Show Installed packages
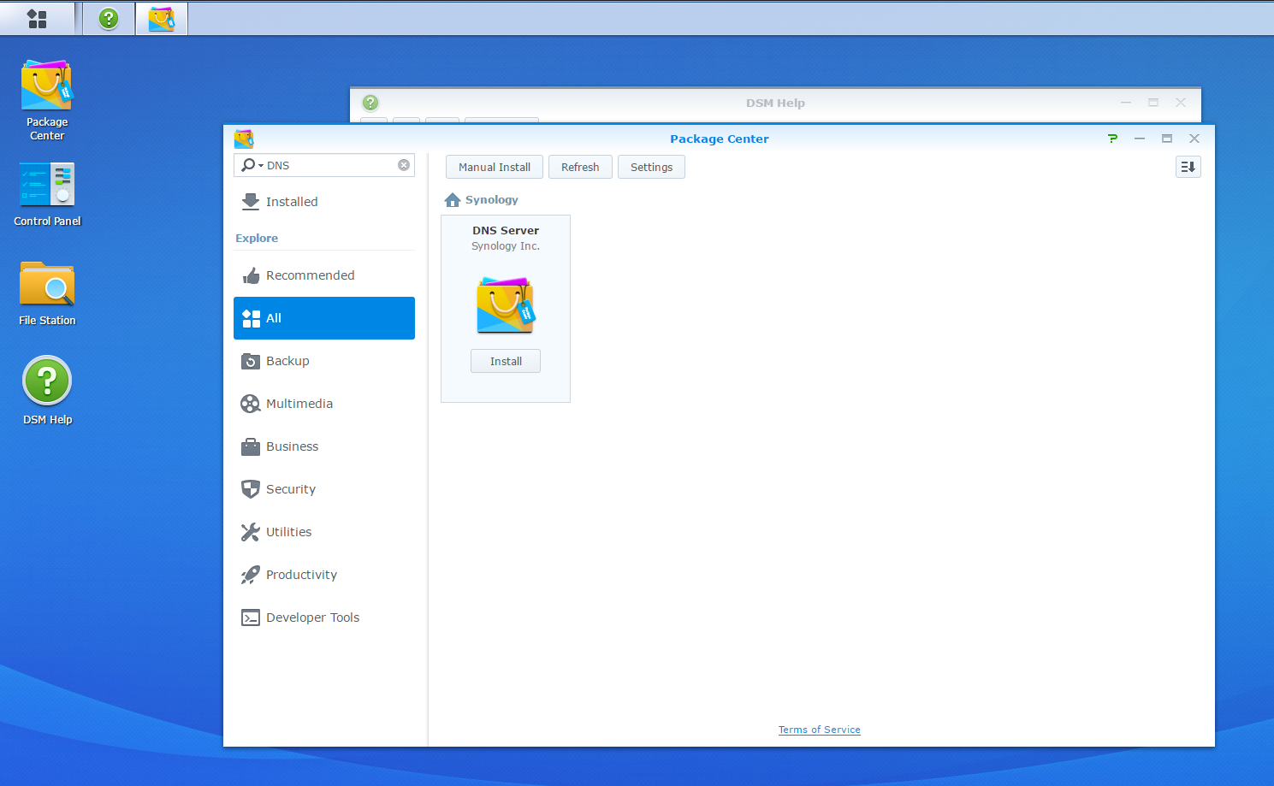This screenshot has height=786, width=1274. (x=291, y=202)
